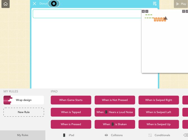Click the minus icon in the preview panel
Image resolution: width=188 pixels, height=140 pixels.
(x=147, y=11)
